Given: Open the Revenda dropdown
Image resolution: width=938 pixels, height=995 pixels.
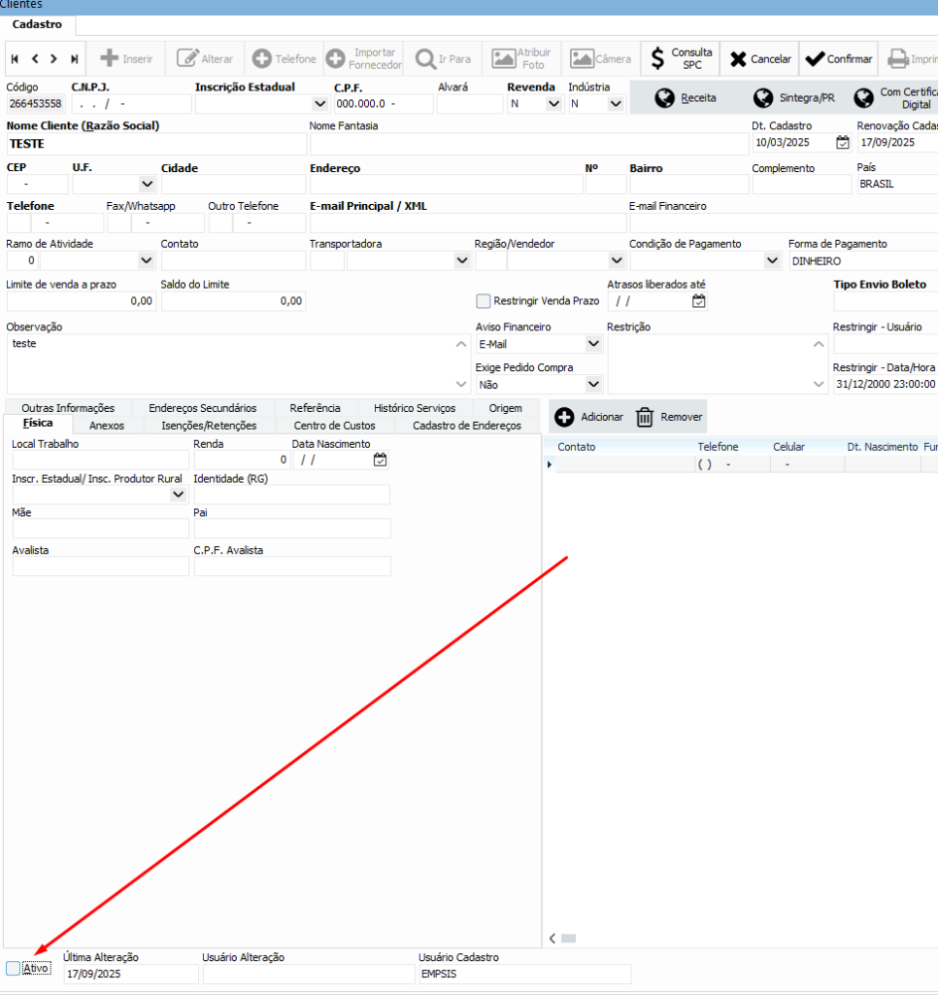Looking at the screenshot, I should (553, 104).
